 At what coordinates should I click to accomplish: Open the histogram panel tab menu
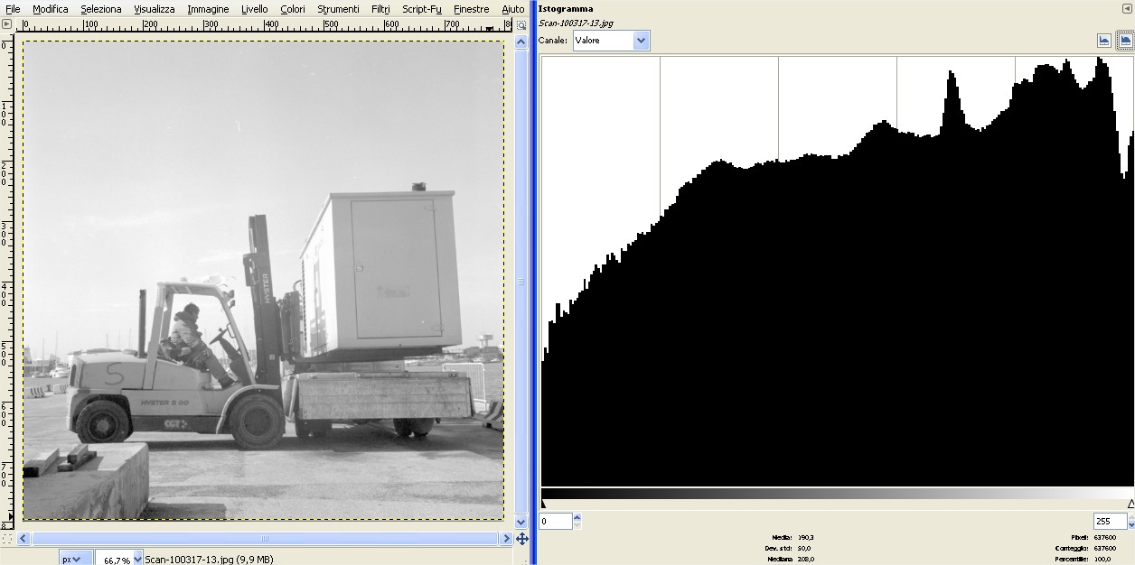click(x=1126, y=8)
